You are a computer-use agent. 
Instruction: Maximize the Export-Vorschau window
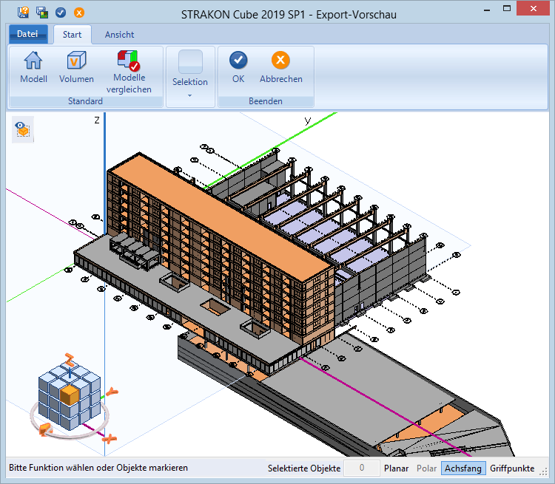[x=507, y=8]
